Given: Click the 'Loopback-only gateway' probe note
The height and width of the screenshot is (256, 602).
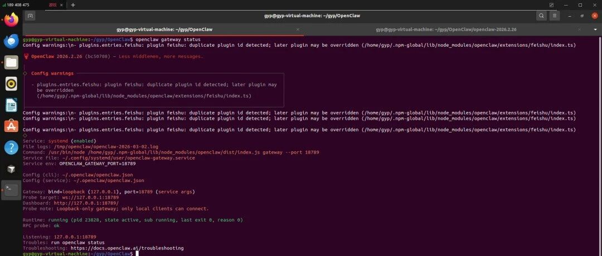Looking at the screenshot, I should 133,209.
